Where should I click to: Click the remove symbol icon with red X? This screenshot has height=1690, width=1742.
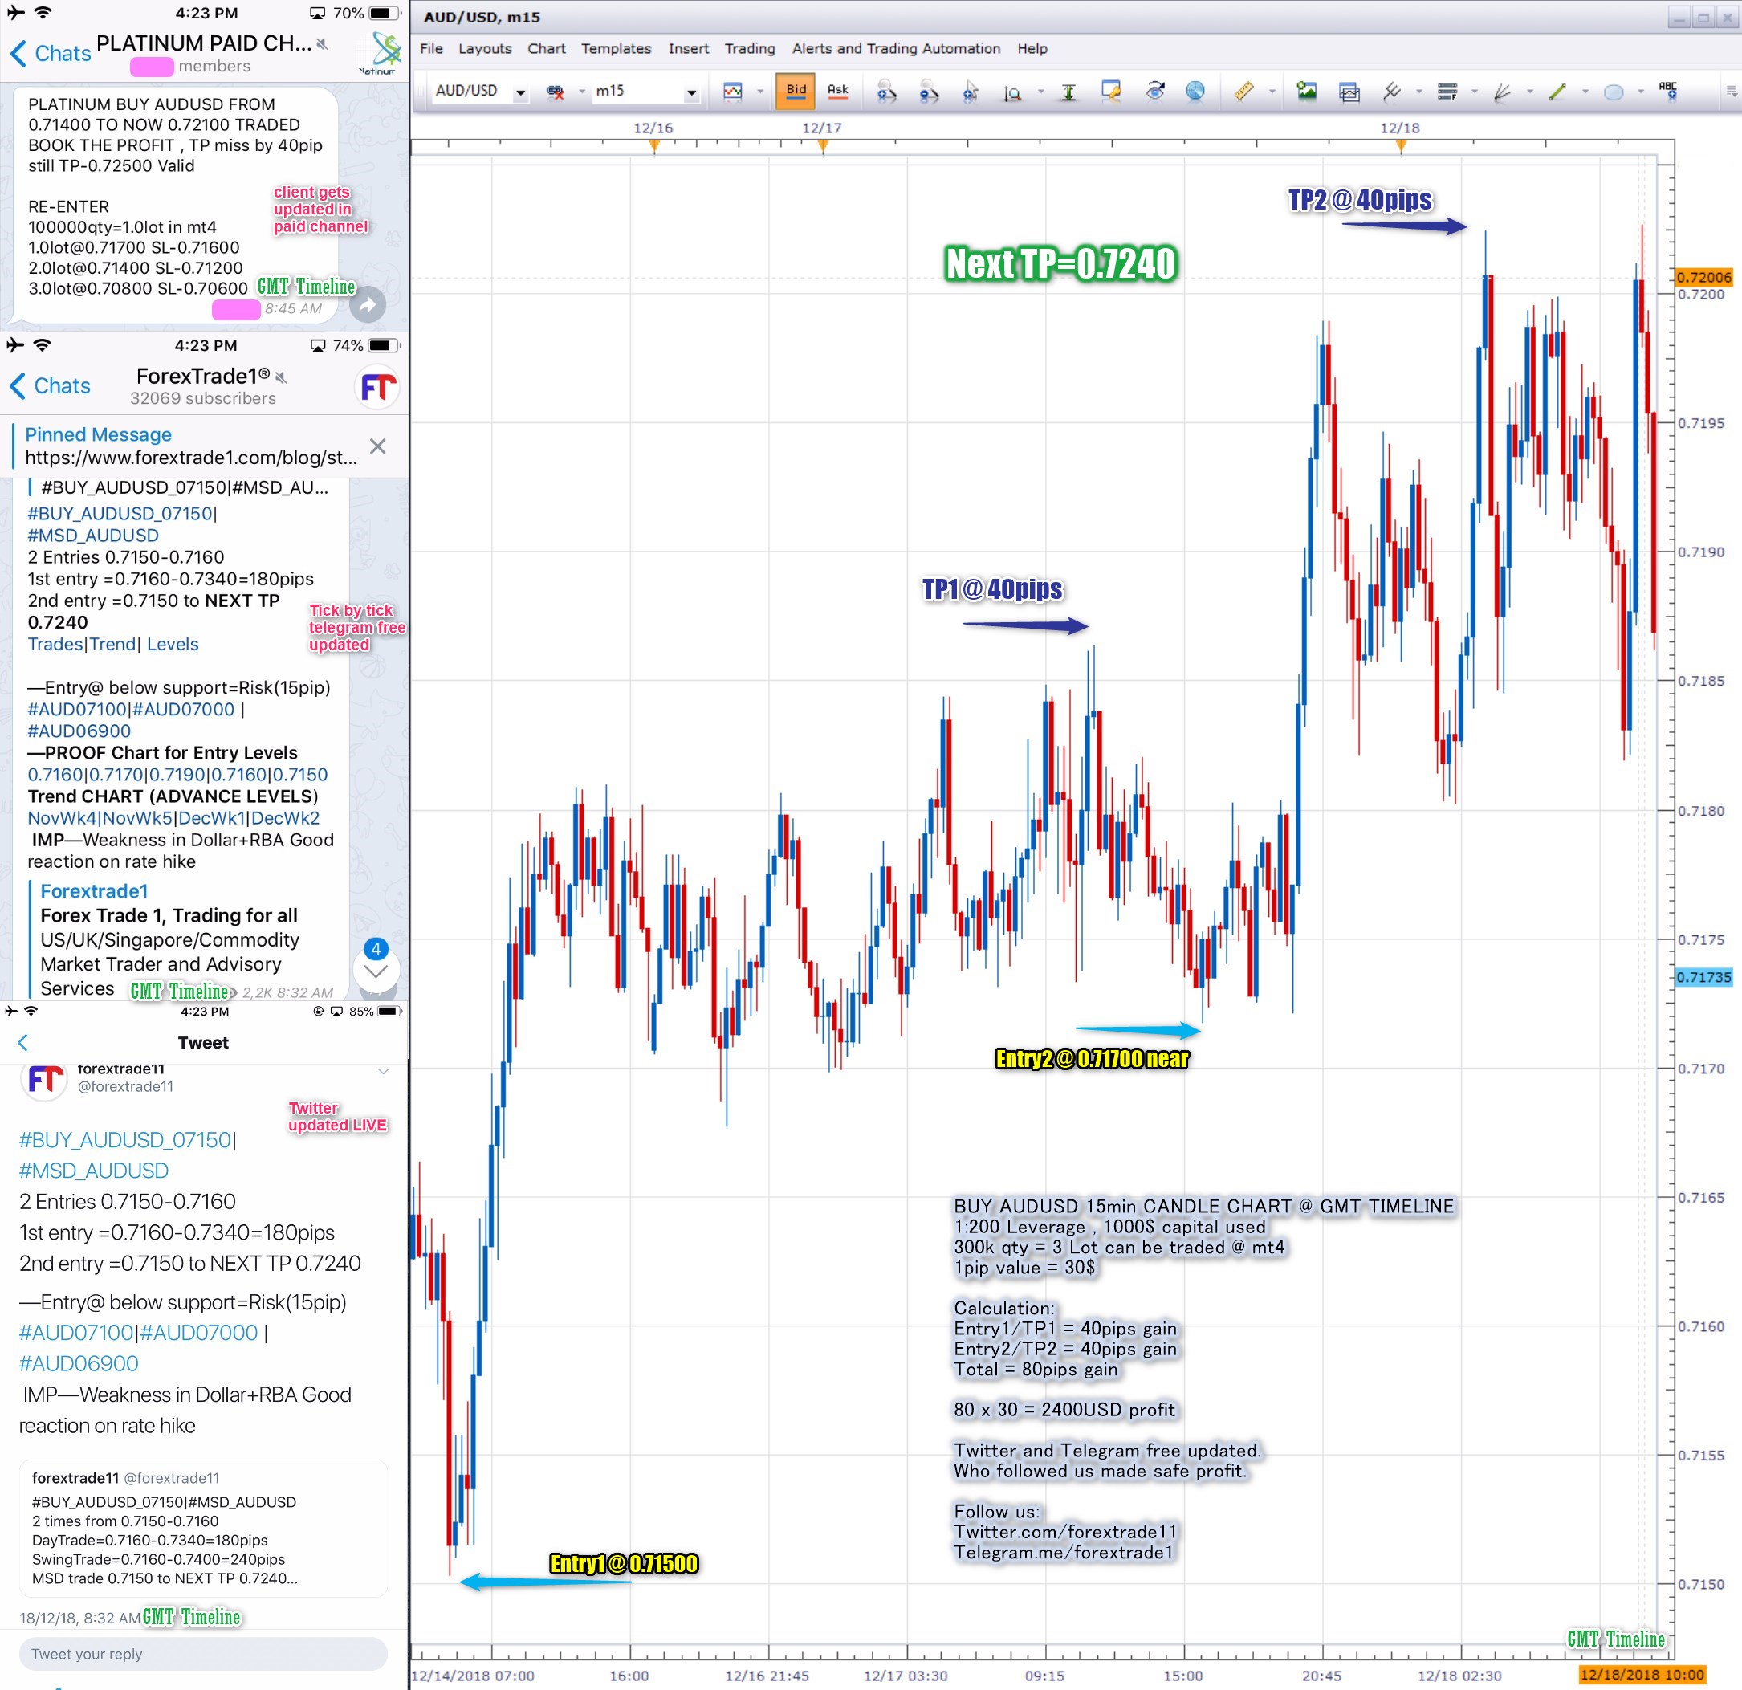[556, 91]
